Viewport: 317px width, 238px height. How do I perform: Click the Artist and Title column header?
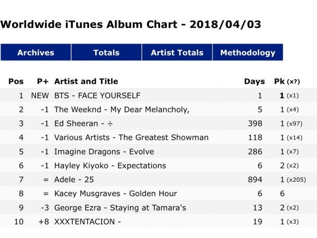[86, 82]
